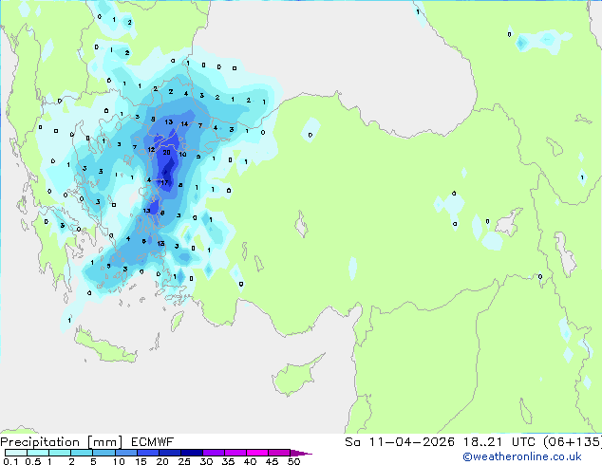The width and height of the screenshot is (602, 465).
Task: Select the 45–50 mm legend color swatch
Action: [279, 453]
